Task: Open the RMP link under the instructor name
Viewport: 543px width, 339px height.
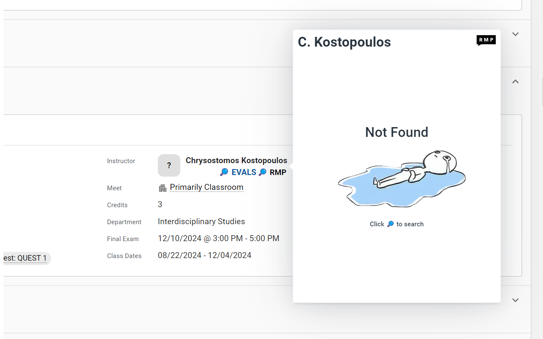Action: click(278, 172)
